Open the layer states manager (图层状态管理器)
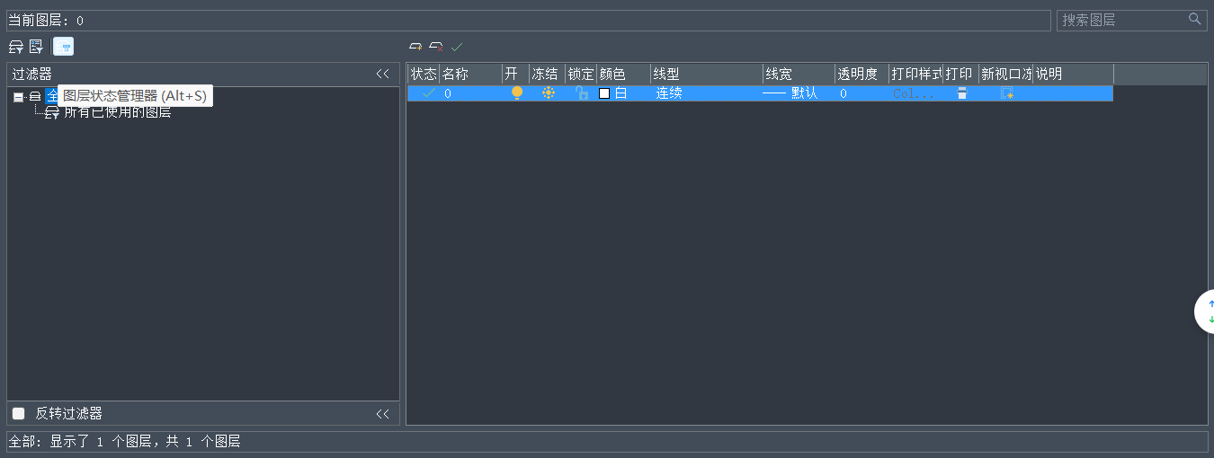The image size is (1214, 458). [63, 47]
